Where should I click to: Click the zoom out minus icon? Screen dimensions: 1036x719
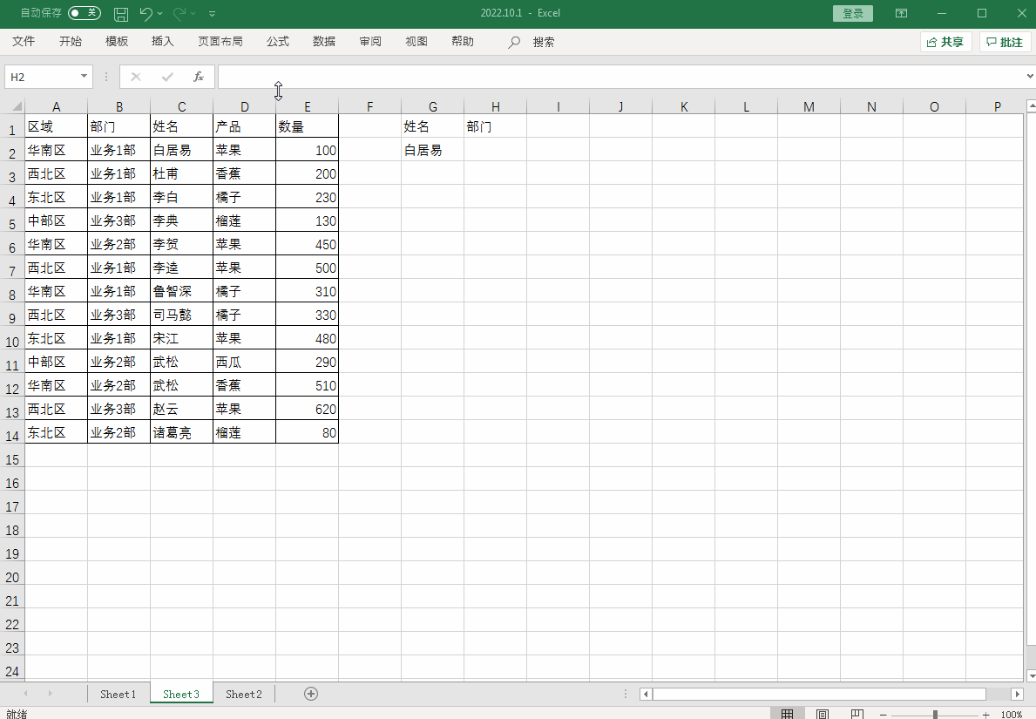click(883, 715)
